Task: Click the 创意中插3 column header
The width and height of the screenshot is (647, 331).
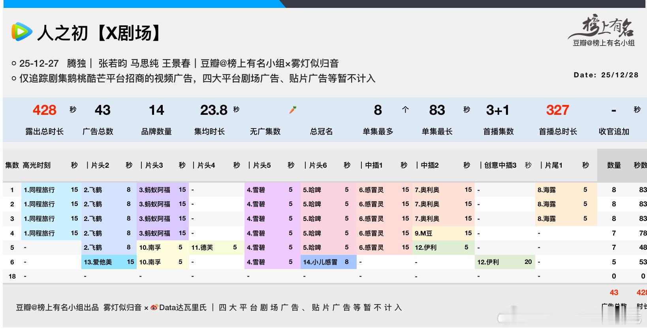Action: coord(500,165)
